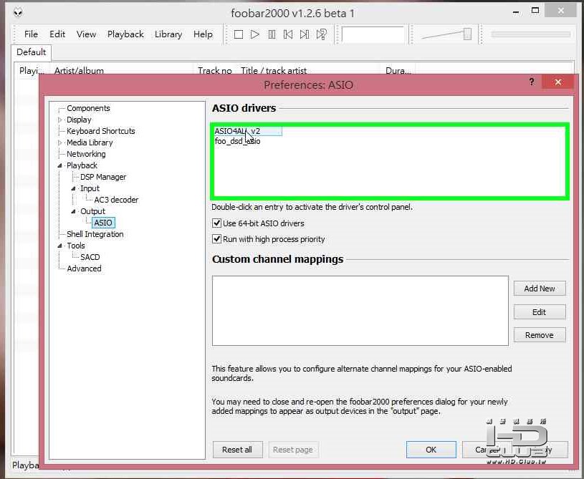584x479 pixels.
Task: Click the Reset page button
Action: 293,450
